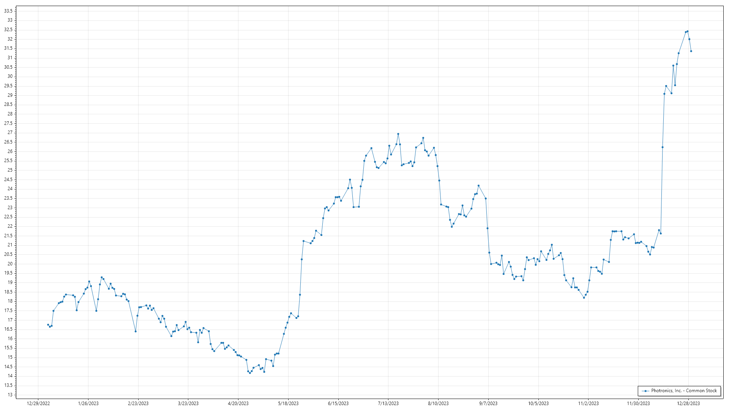Click the 27 y-axis value label
The image size is (729, 410).
coord(10,133)
